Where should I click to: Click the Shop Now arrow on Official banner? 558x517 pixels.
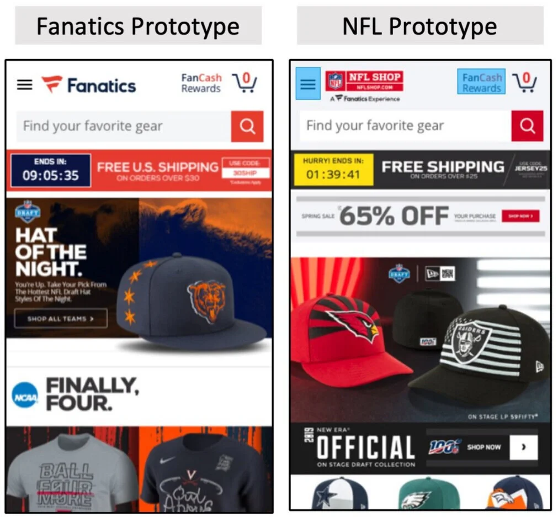click(x=523, y=447)
